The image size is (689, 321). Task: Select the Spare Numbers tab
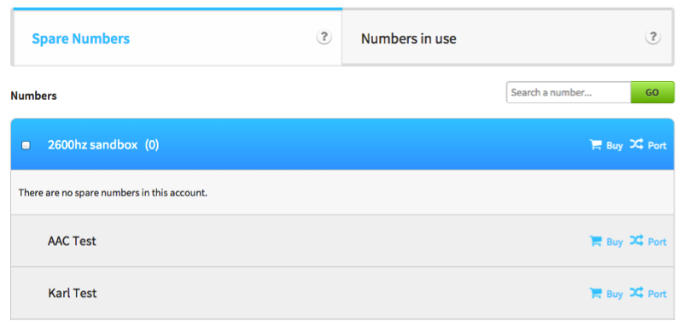click(178, 38)
